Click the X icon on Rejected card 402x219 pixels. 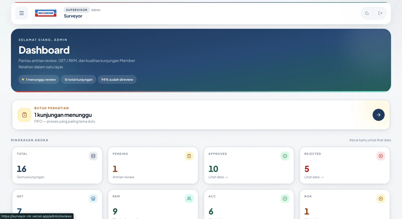tap(381, 156)
